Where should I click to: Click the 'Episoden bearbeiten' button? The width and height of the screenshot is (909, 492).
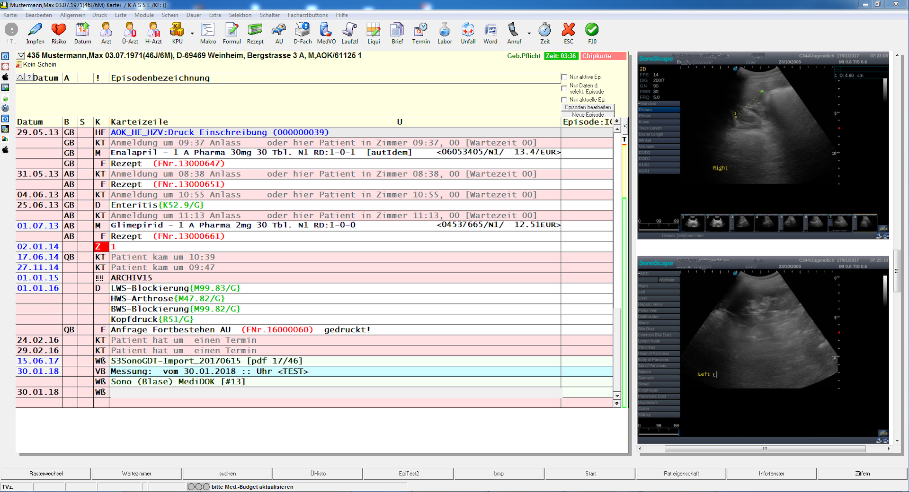588,107
